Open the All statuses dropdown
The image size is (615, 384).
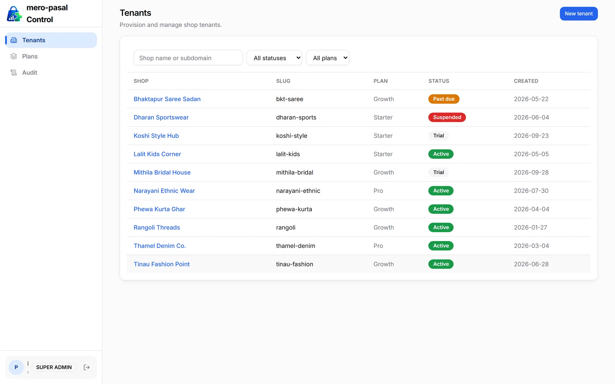point(274,58)
